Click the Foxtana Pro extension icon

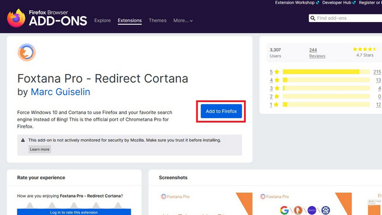coord(26,53)
